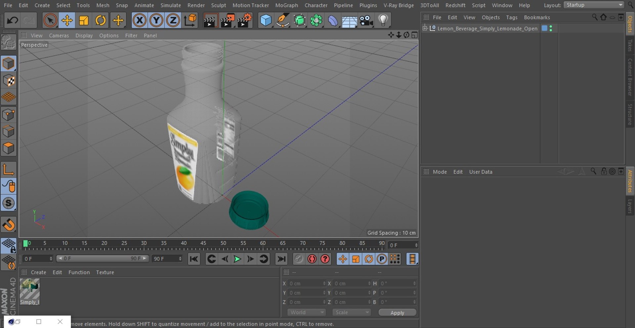Enable the Axis mode icon
635x328 pixels.
9,169
